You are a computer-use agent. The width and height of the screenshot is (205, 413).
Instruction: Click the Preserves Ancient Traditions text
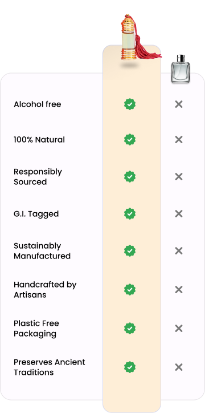50,367
